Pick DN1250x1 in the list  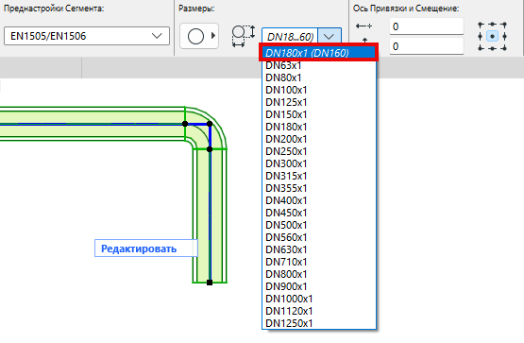(319, 323)
